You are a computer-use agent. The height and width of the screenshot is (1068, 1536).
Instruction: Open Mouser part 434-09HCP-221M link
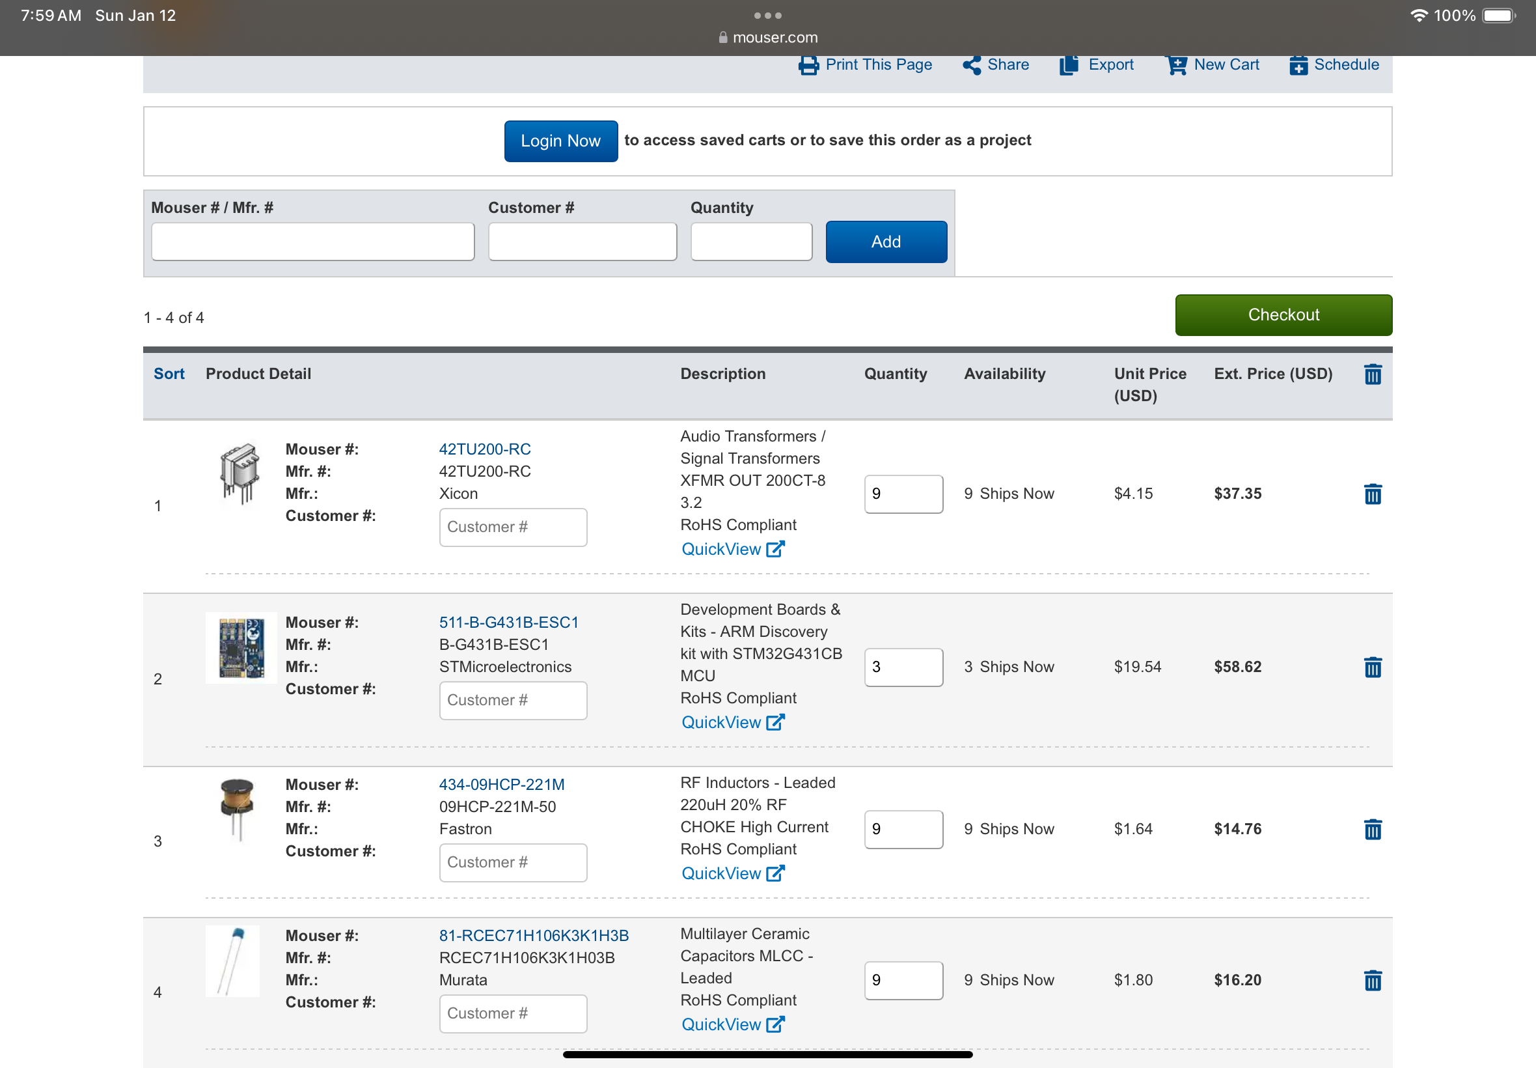502,784
